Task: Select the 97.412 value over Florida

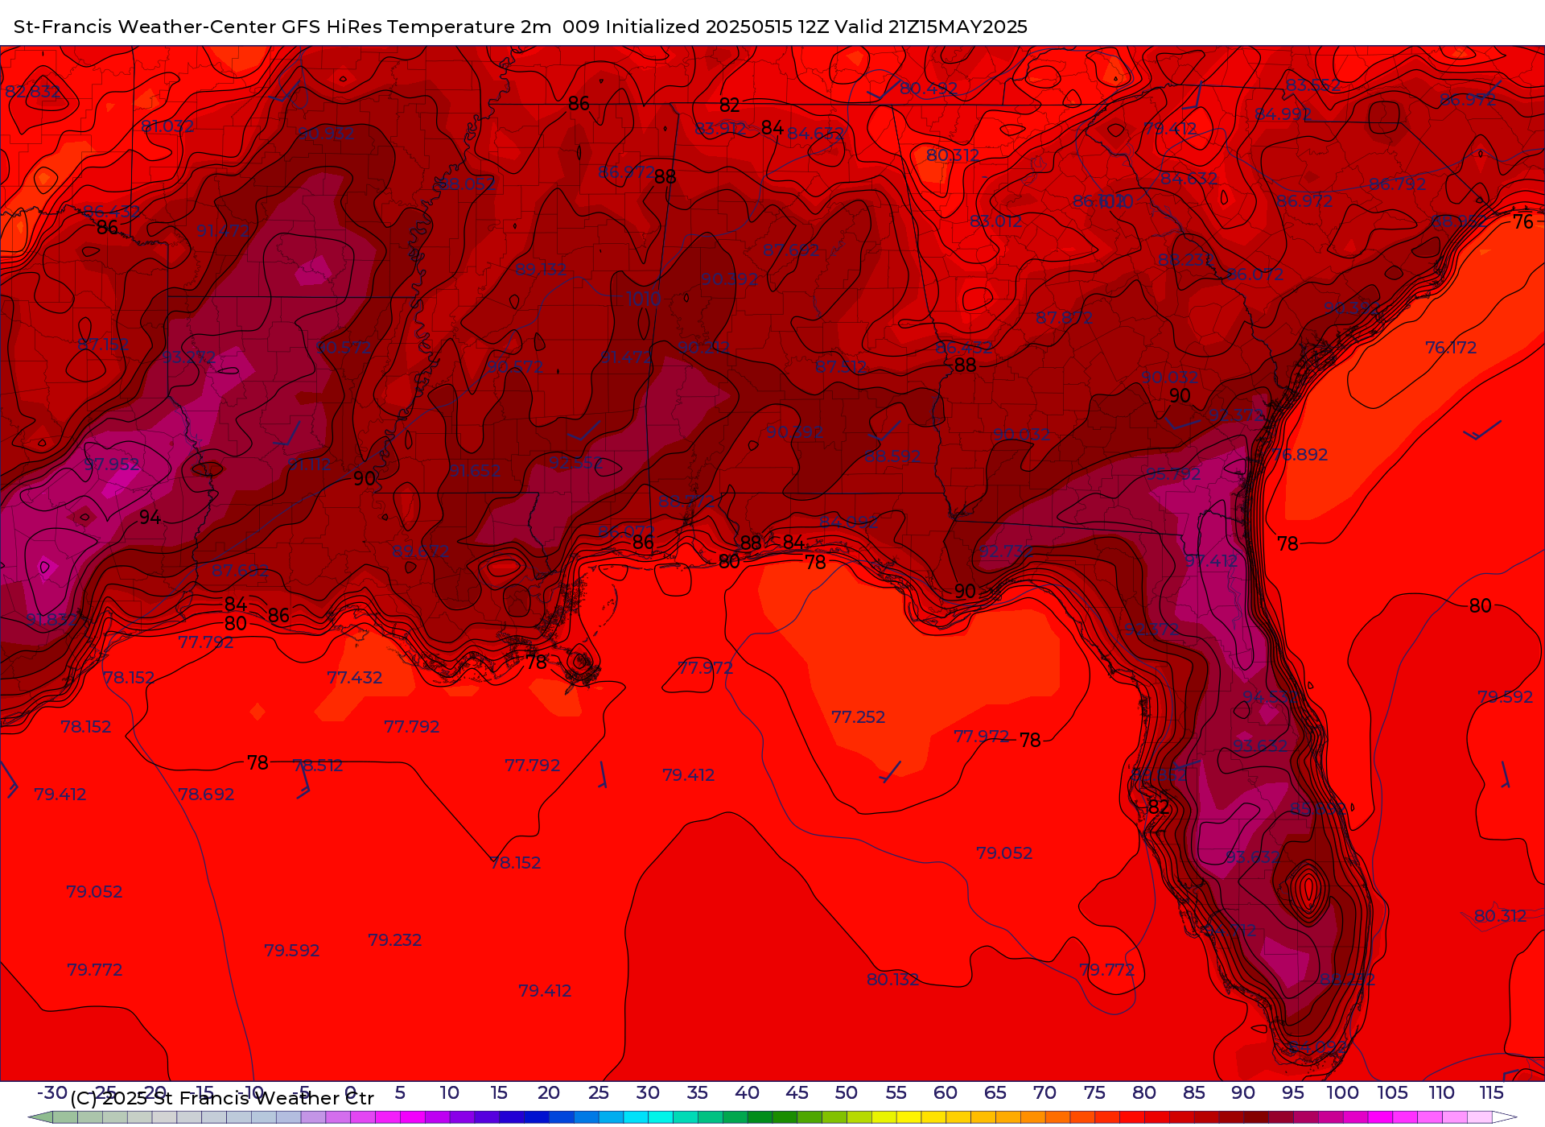Action: (x=1211, y=561)
